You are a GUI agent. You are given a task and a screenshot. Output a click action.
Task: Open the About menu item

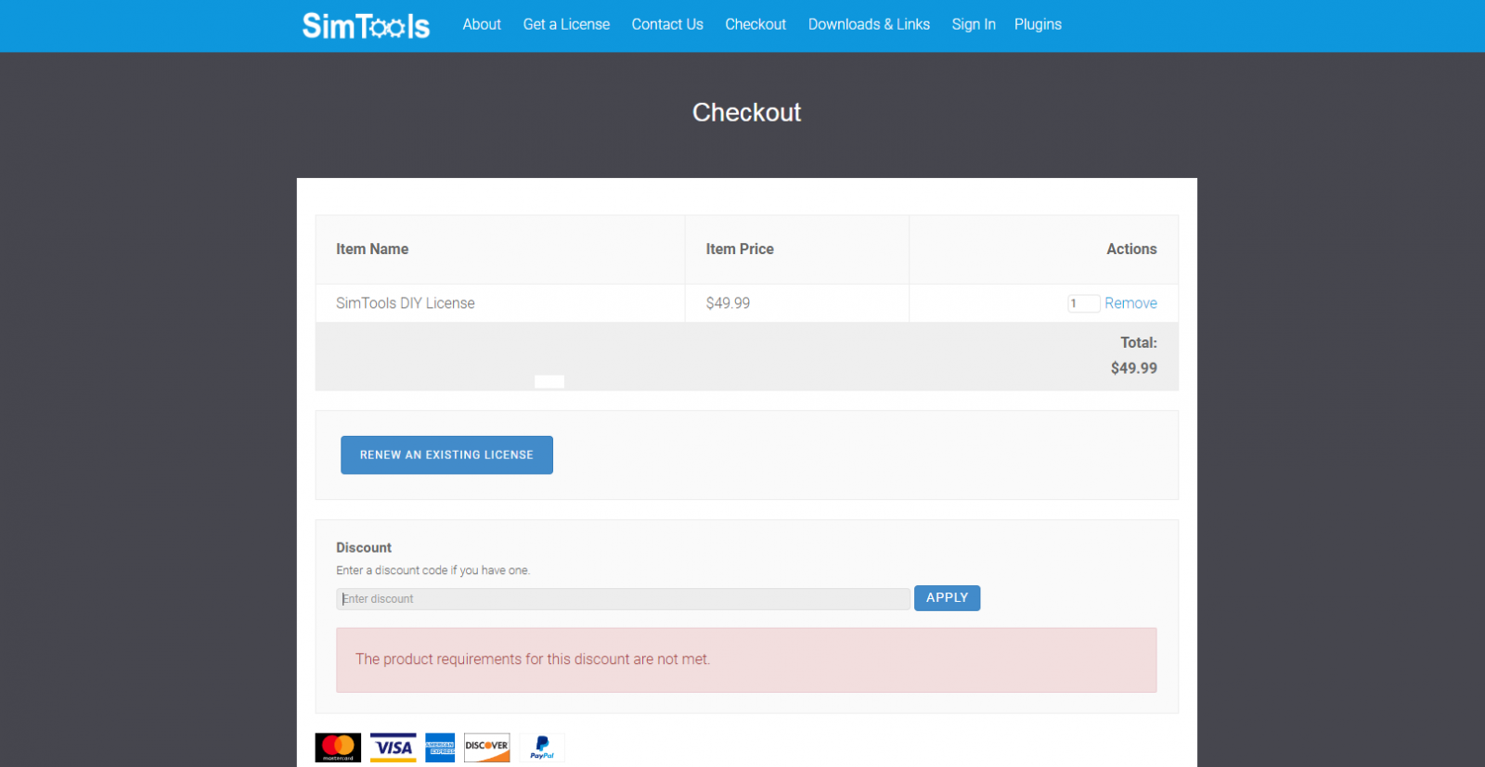[482, 24]
